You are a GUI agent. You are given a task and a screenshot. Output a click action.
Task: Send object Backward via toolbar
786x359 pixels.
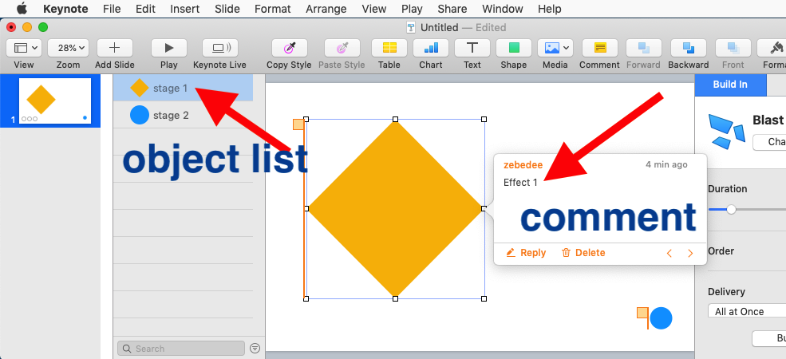pos(689,48)
